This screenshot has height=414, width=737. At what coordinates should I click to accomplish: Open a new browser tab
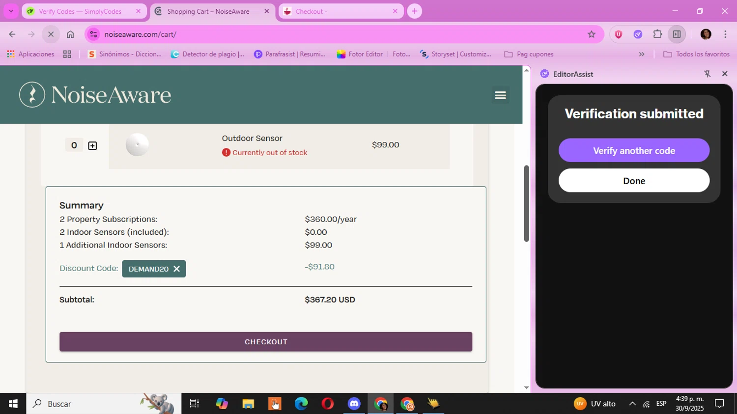tap(415, 11)
